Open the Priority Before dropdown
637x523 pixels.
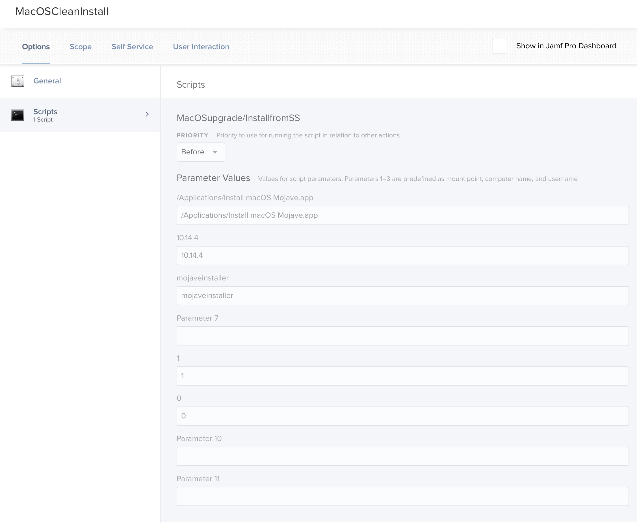click(x=201, y=152)
